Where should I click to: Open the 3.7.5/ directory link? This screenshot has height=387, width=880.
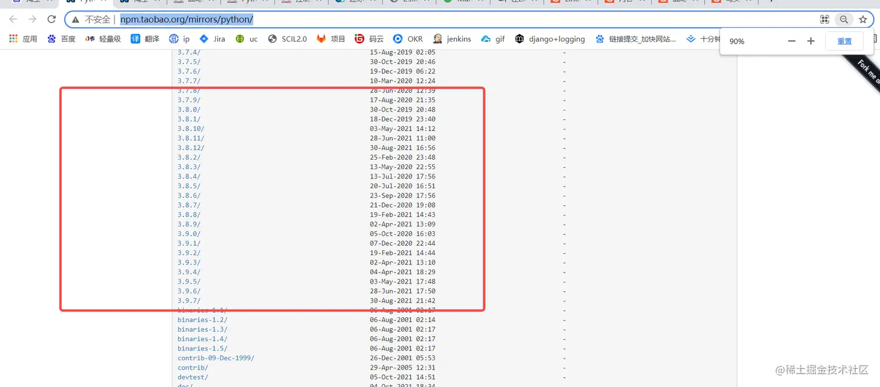tap(189, 62)
